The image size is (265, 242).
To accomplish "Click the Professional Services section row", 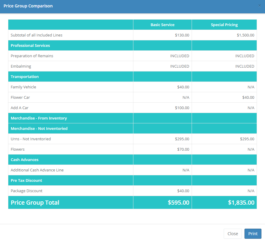I will click(x=30, y=46).
